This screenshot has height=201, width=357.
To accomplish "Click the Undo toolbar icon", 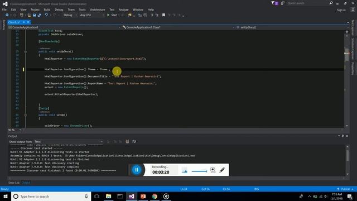I will [46, 15].
